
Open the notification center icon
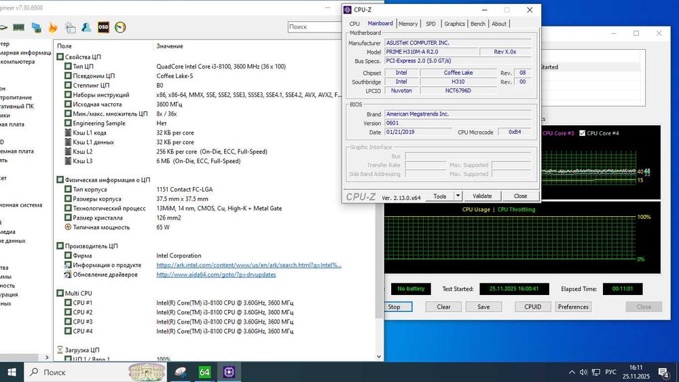click(x=663, y=372)
